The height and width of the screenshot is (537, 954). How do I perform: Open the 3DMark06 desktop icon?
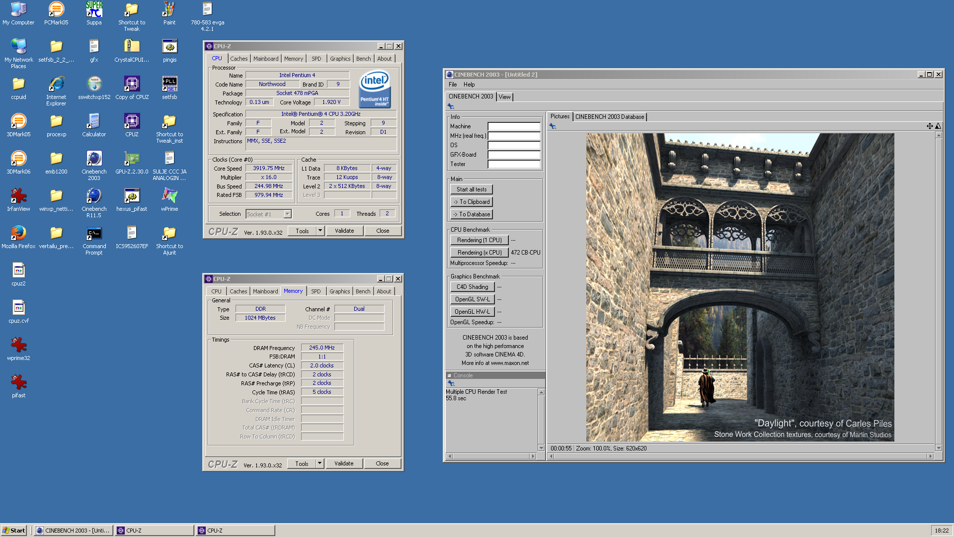(x=18, y=163)
